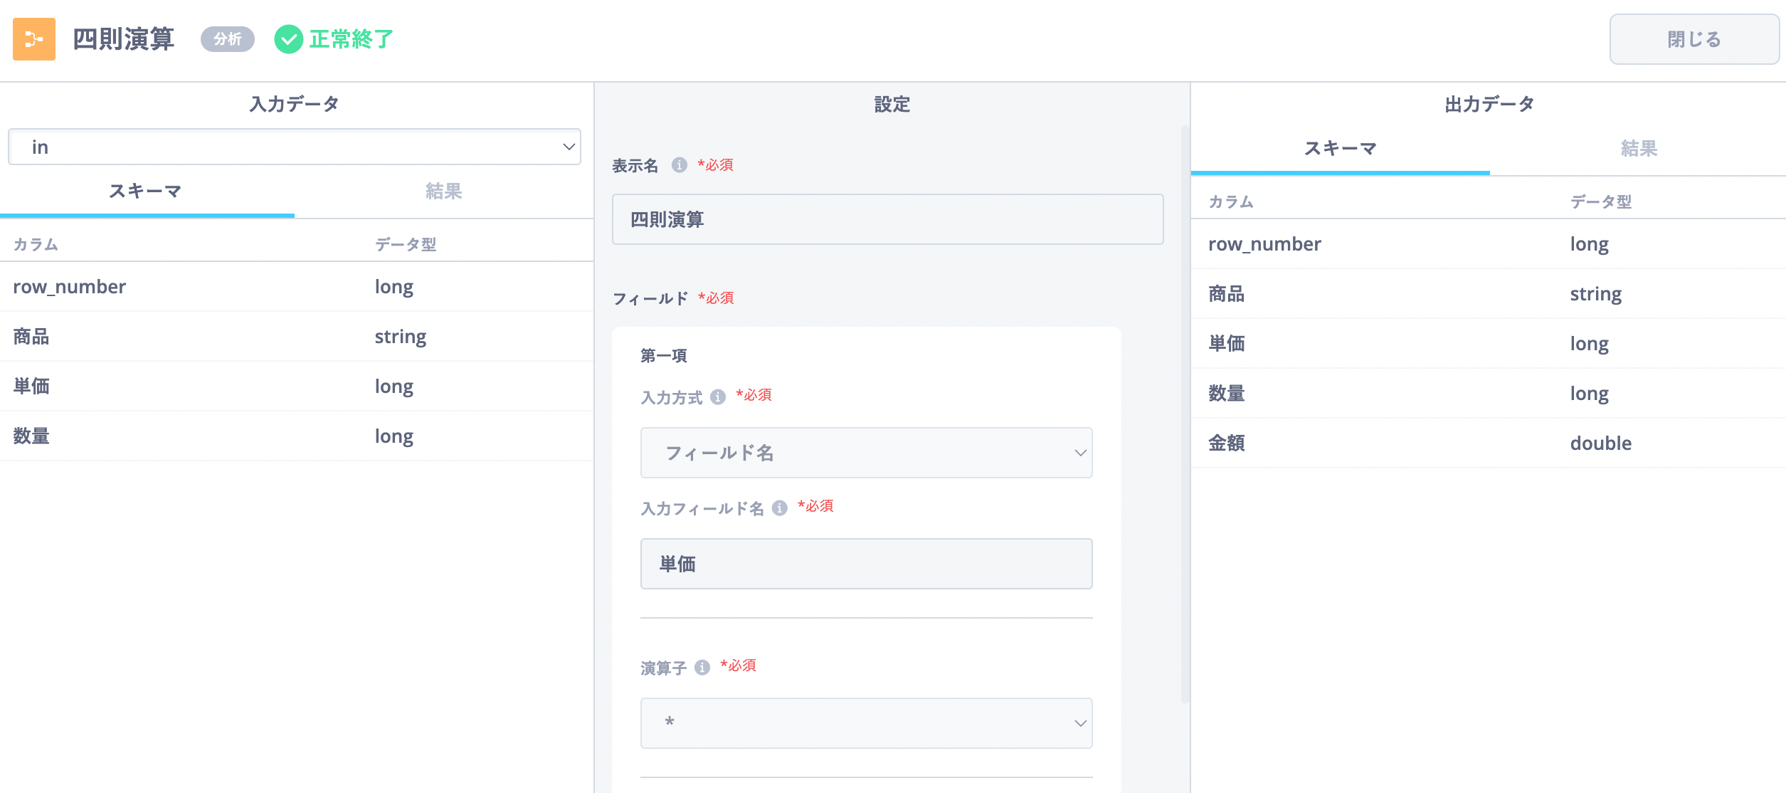Open the 演算子 dropdown showing *
Viewport: 1786px width, 793px height.
(x=866, y=723)
